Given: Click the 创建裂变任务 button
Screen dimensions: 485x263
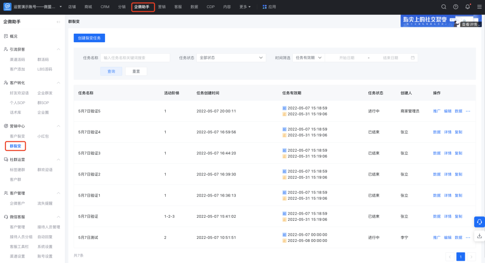Looking at the screenshot, I should click(89, 38).
